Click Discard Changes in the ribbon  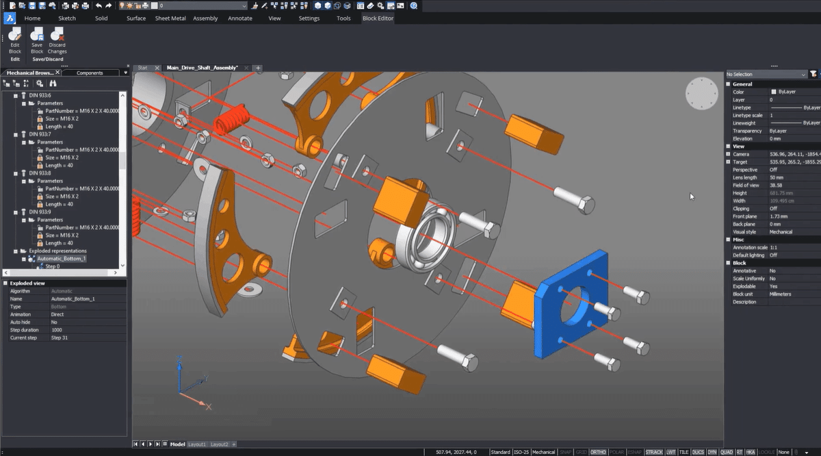click(57, 36)
